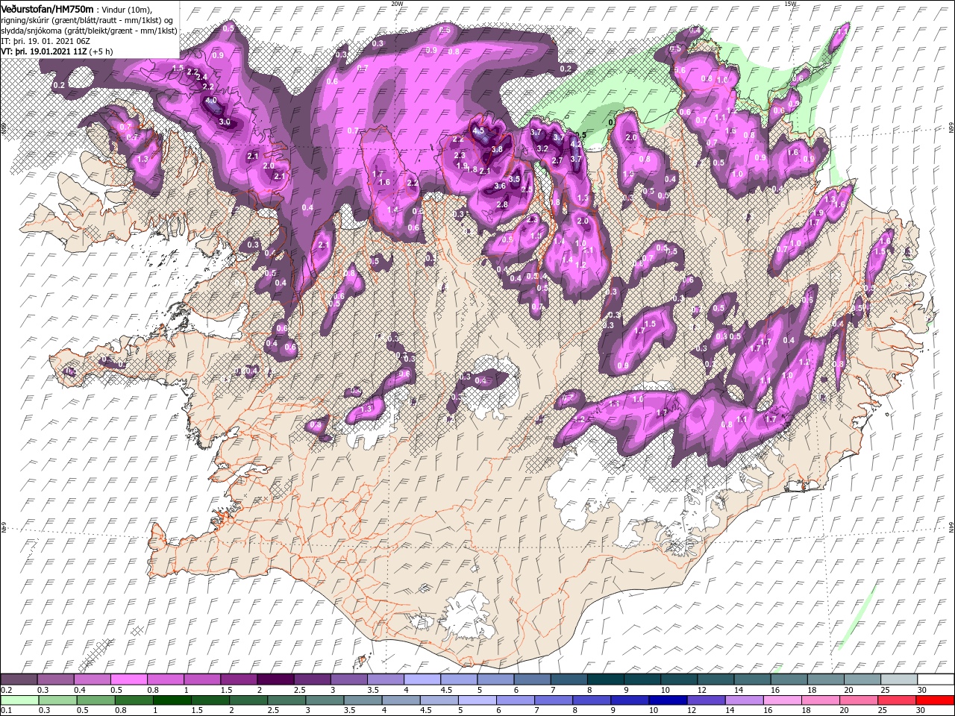Pick the upper scale swatch labeled 0.8
Image resolution: width=955 pixels, height=716 pixels.
166,679
